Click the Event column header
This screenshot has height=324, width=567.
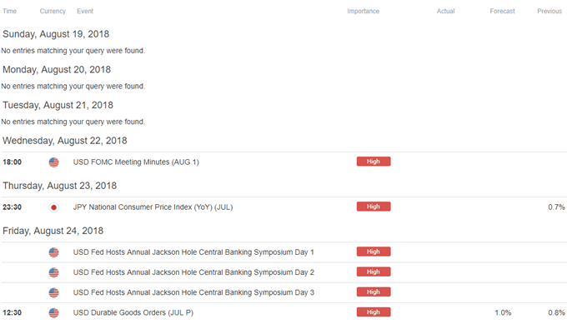[x=85, y=11]
